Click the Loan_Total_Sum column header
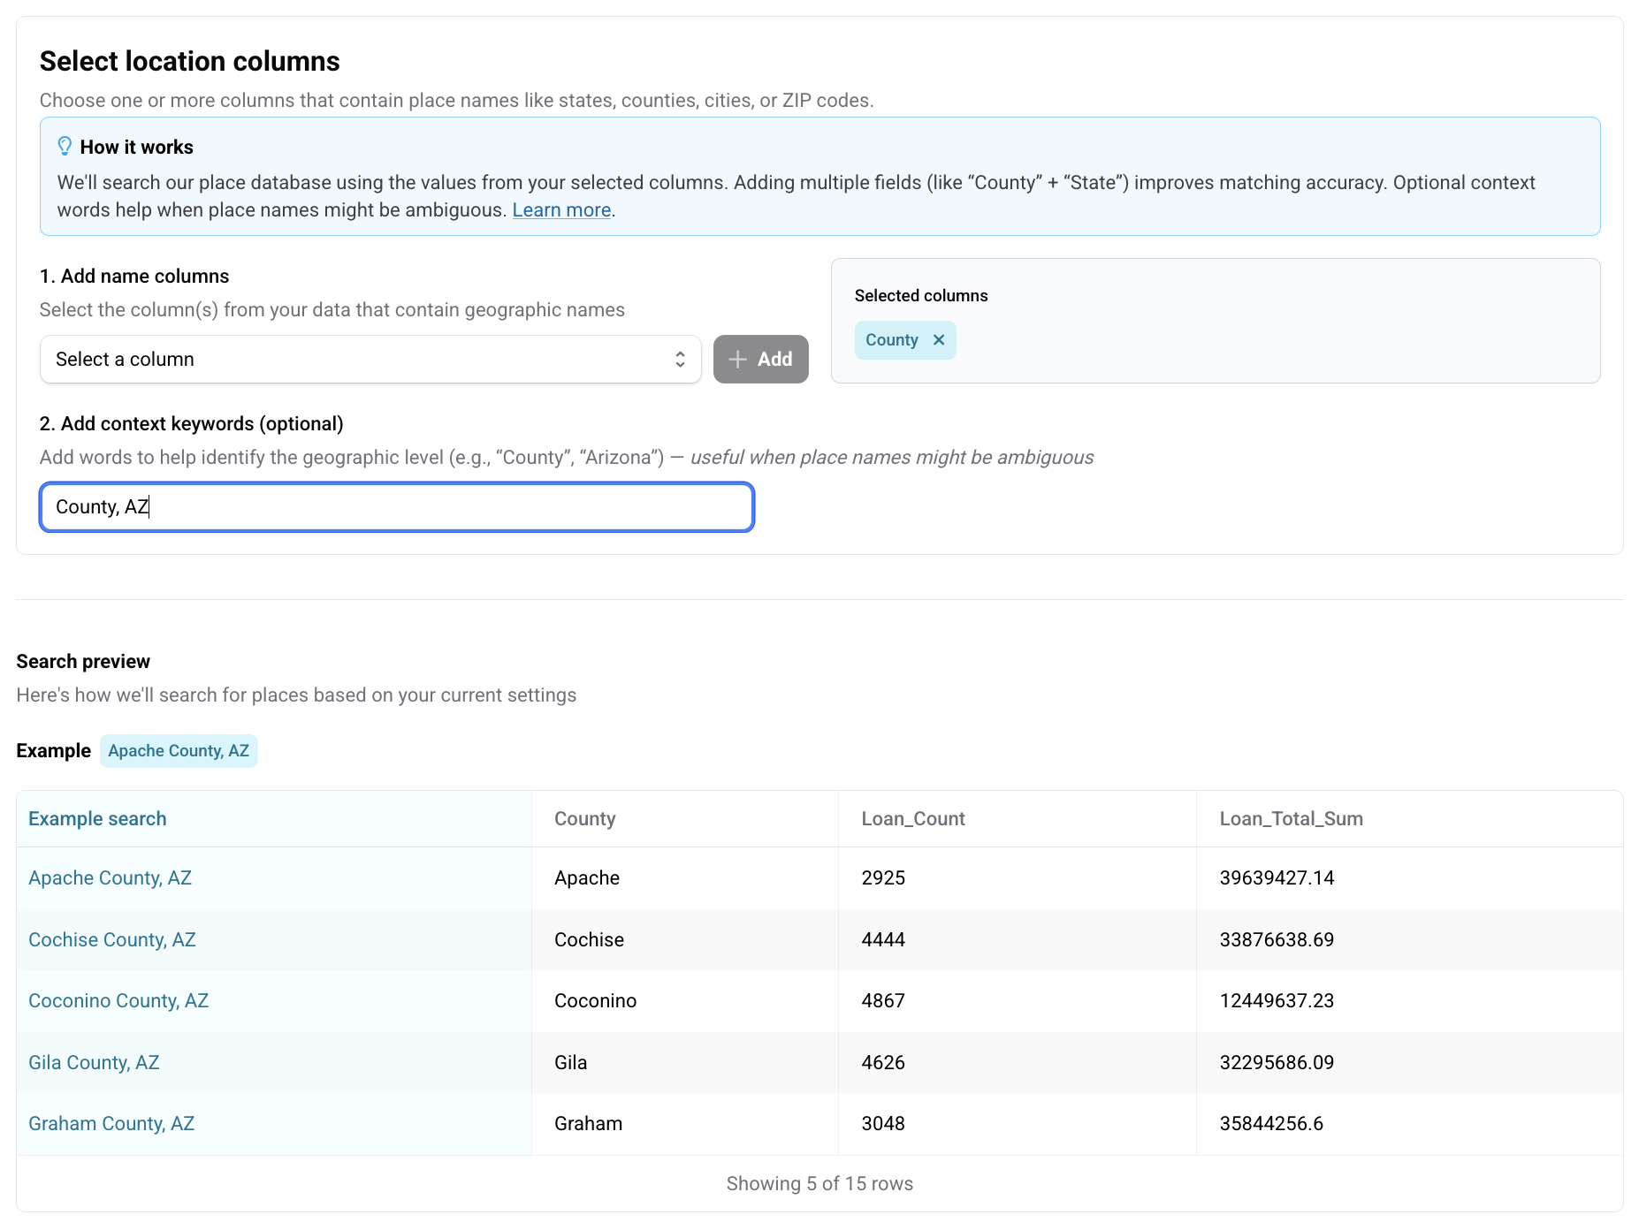The image size is (1639, 1230). [x=1291, y=819]
